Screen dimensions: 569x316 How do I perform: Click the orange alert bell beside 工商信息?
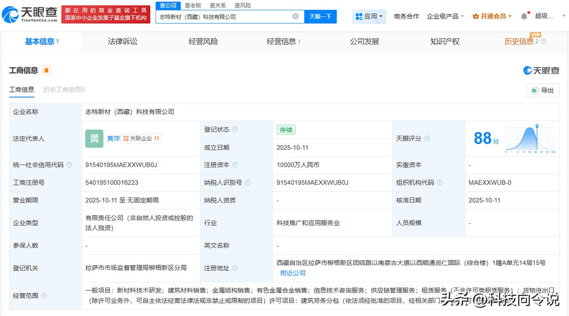46,70
